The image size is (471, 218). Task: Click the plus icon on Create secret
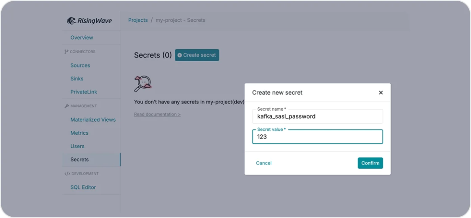pos(180,55)
